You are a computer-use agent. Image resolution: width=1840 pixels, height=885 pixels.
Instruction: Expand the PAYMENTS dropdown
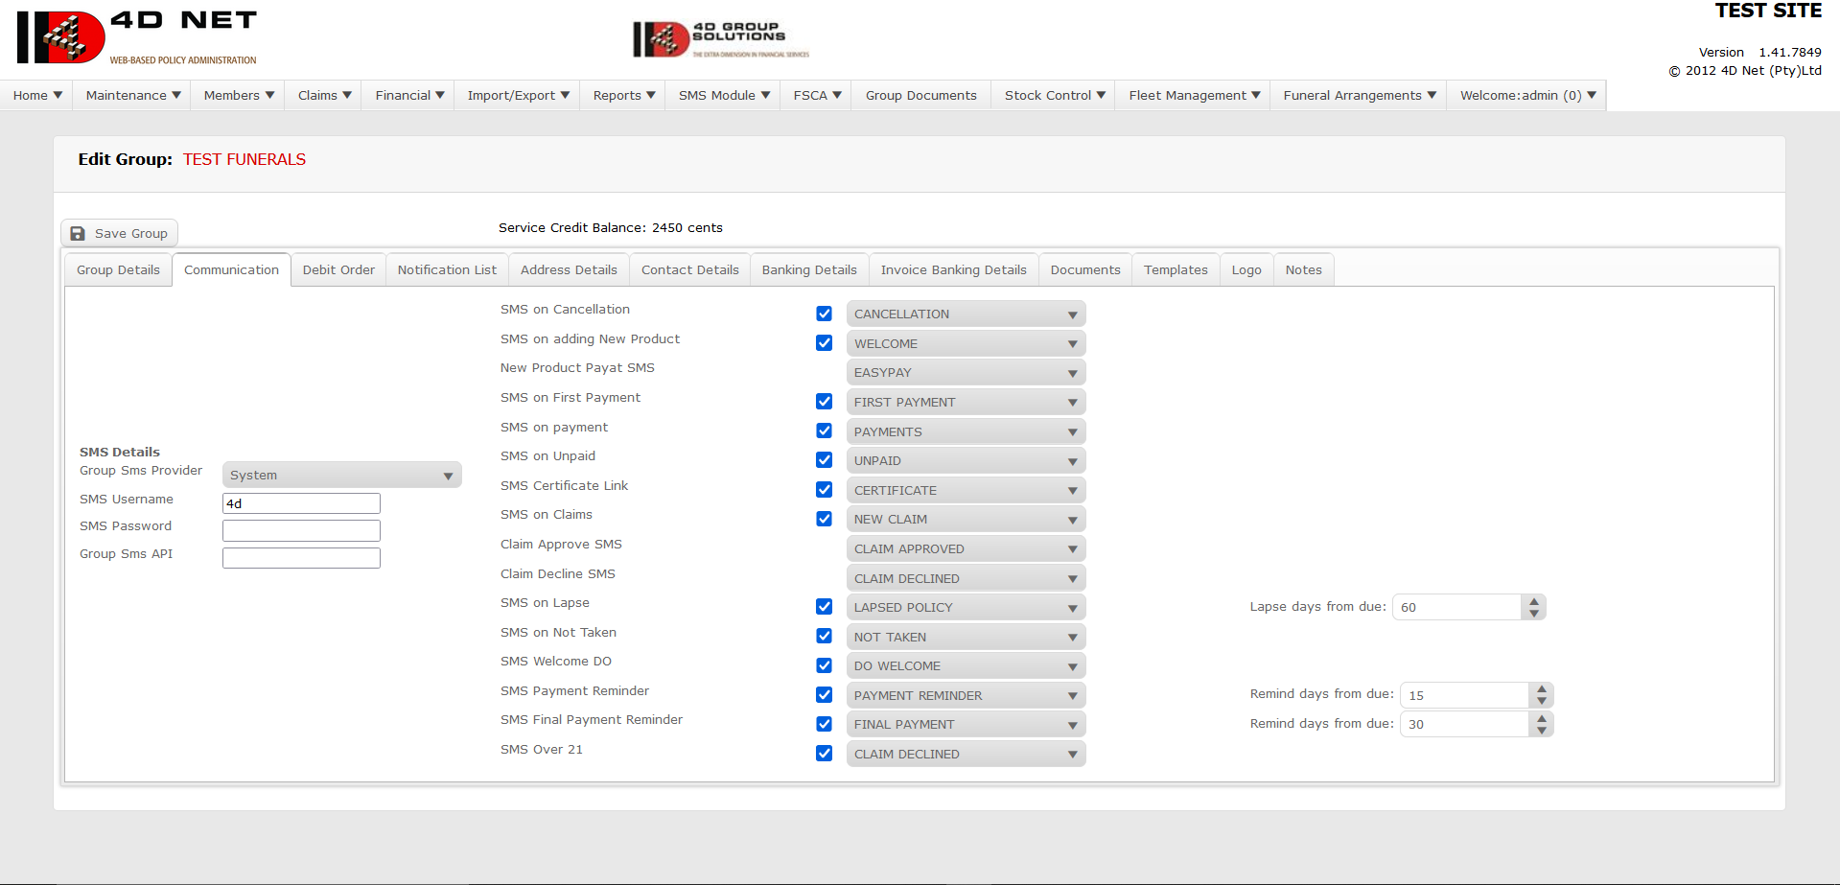pos(966,431)
